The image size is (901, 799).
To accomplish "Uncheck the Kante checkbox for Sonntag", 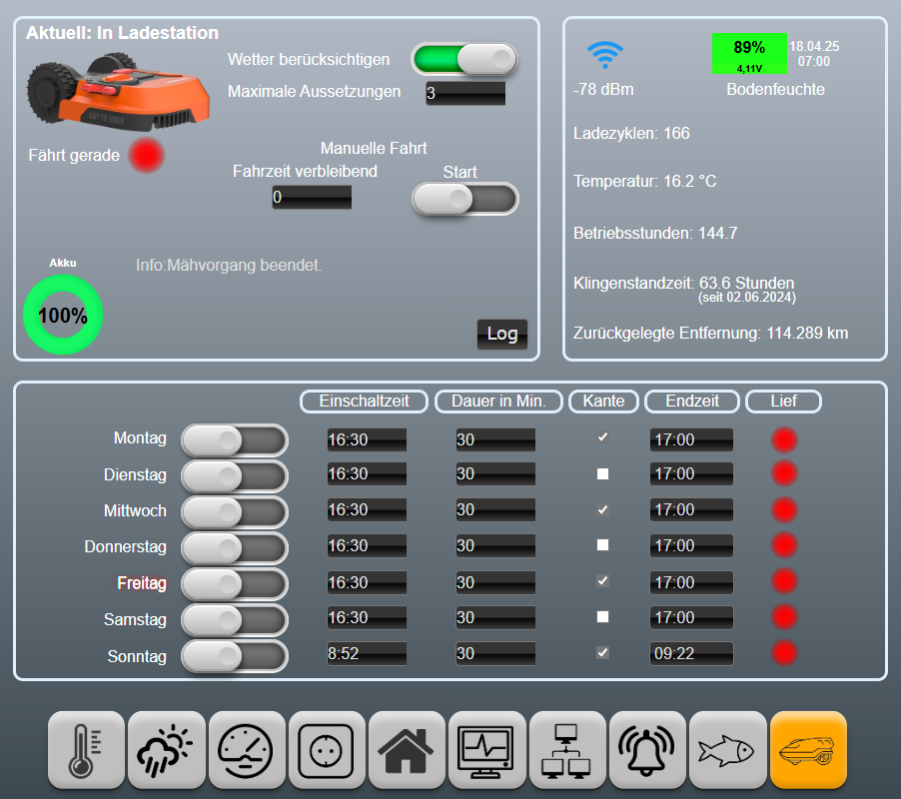I will 602,652.
